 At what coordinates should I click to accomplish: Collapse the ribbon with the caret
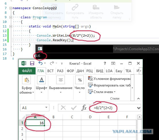[x=139, y=98]
